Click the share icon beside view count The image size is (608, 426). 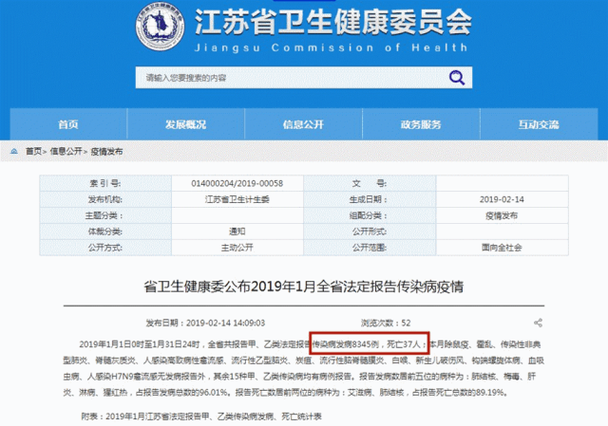pos(539,323)
